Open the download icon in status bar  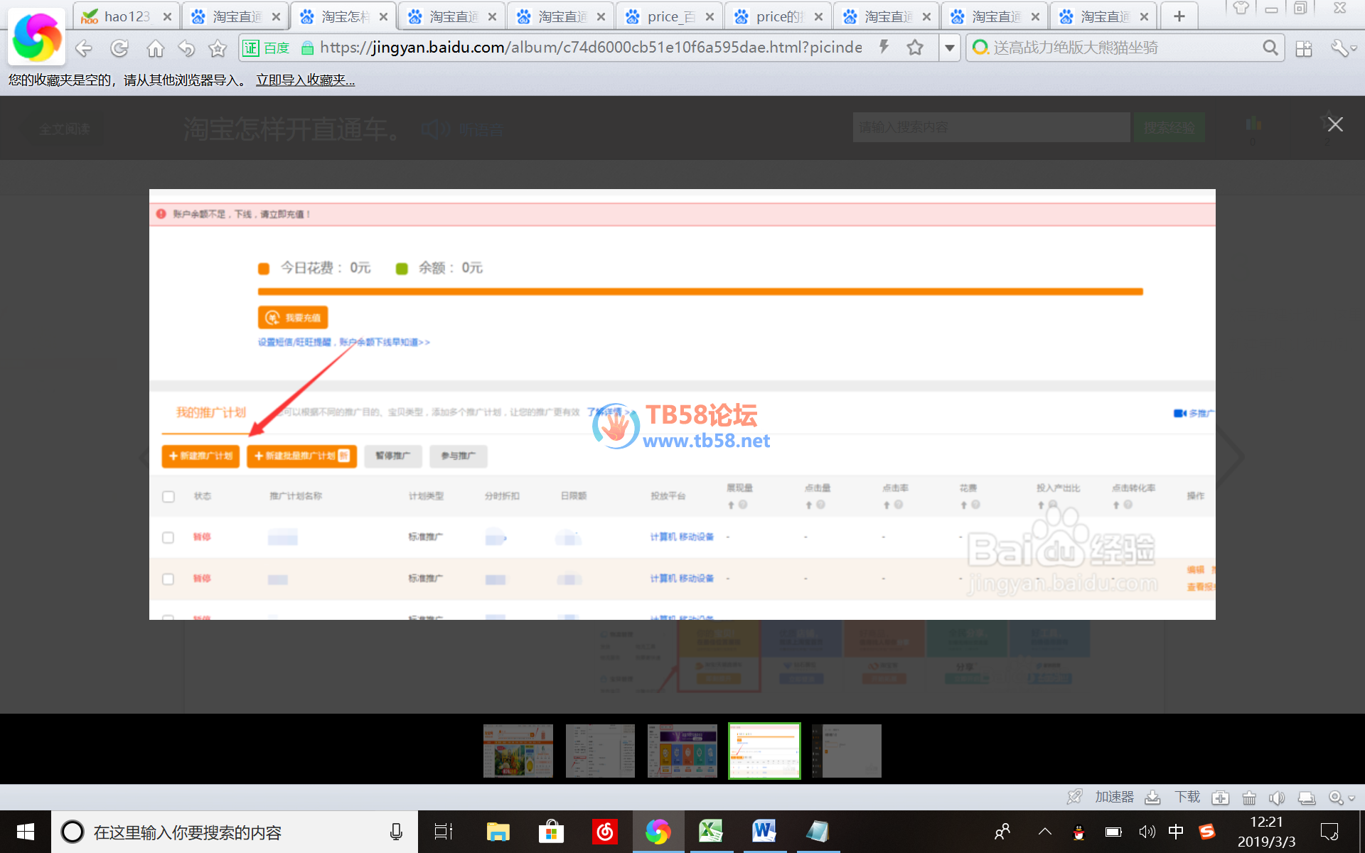pos(1153,798)
